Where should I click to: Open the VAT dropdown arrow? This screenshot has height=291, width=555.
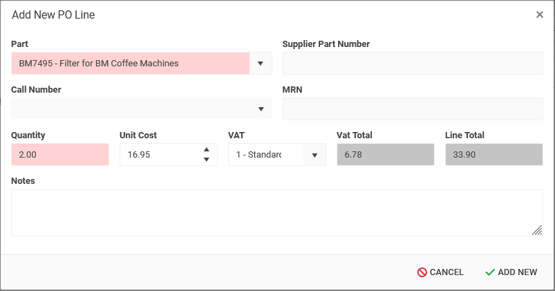click(x=314, y=155)
